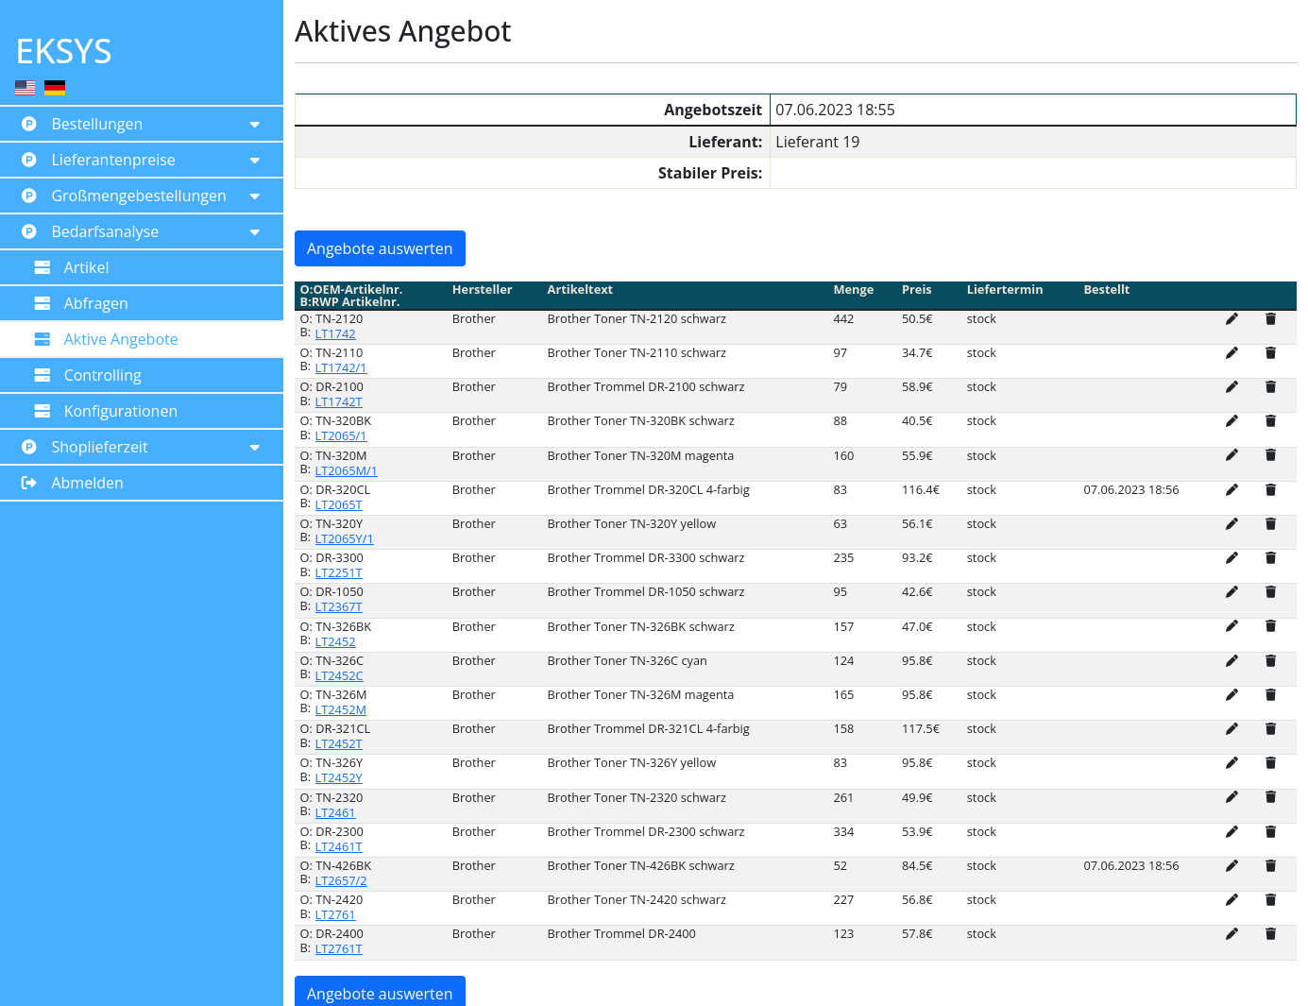Click the edit pencil for TN-2120 row
The height and width of the screenshot is (1006, 1308).
point(1232,319)
